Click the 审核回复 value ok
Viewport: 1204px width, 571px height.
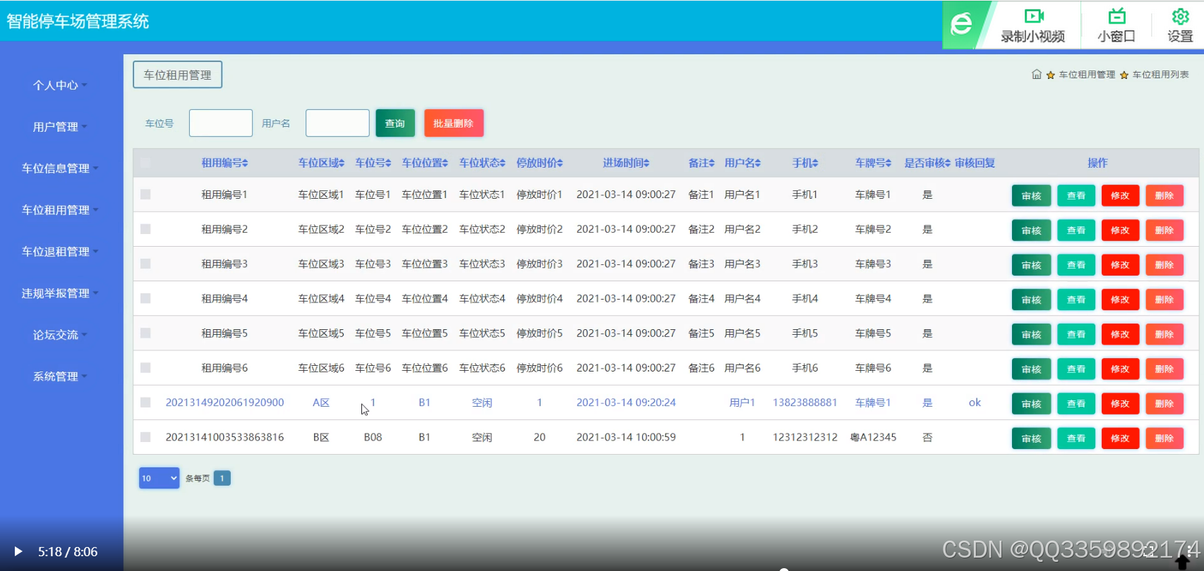tap(975, 403)
